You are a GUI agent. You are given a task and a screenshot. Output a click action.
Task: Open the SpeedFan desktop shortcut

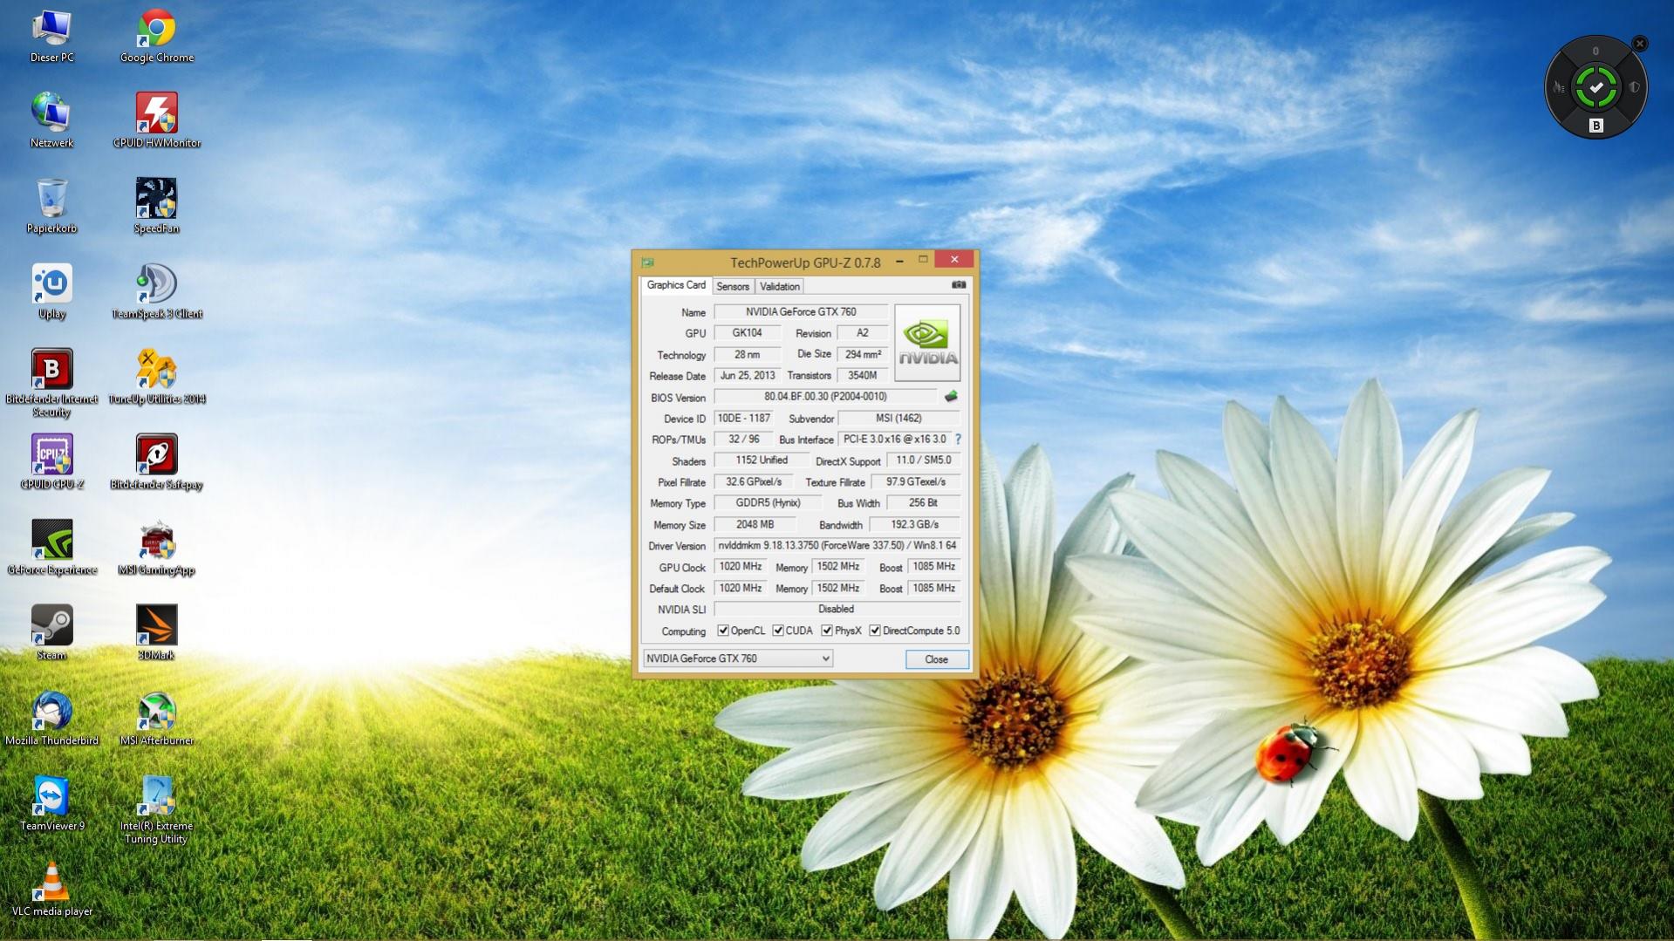156,206
